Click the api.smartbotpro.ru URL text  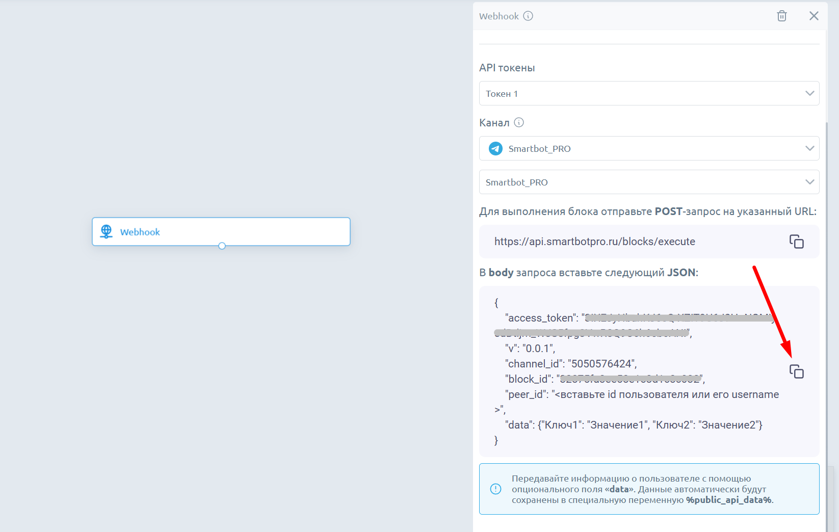click(x=594, y=242)
